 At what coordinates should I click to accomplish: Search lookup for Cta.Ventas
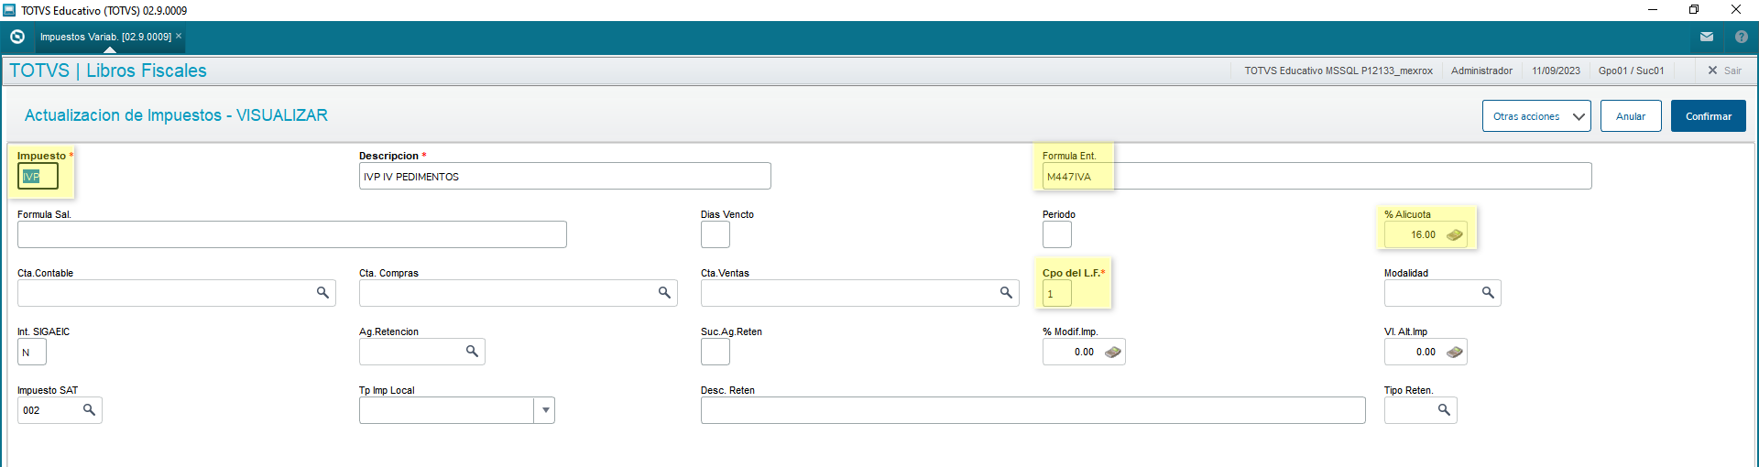pyautogui.click(x=1006, y=293)
